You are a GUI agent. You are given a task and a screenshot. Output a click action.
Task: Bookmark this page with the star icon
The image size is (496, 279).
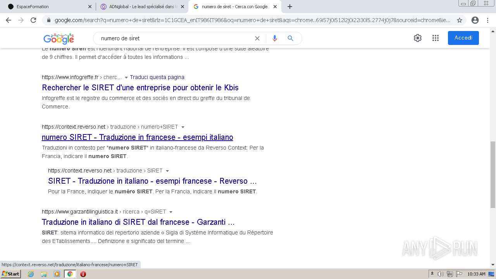pyautogui.click(x=460, y=20)
